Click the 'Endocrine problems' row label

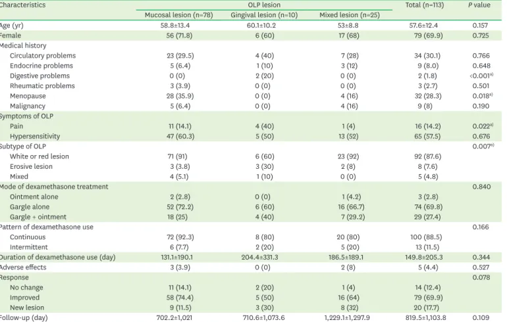pos(41,66)
